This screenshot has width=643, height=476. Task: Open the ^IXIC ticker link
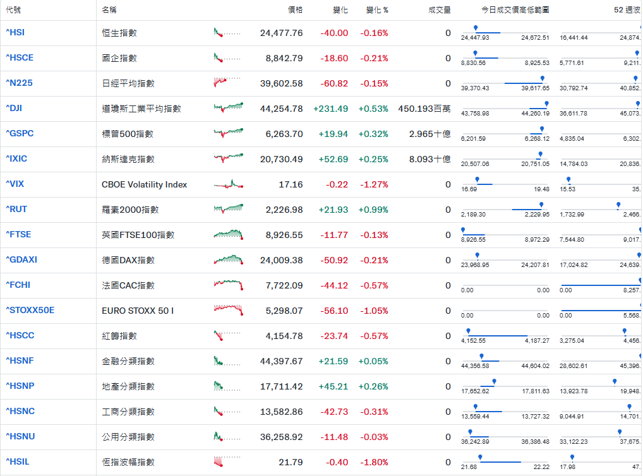pyautogui.click(x=16, y=158)
